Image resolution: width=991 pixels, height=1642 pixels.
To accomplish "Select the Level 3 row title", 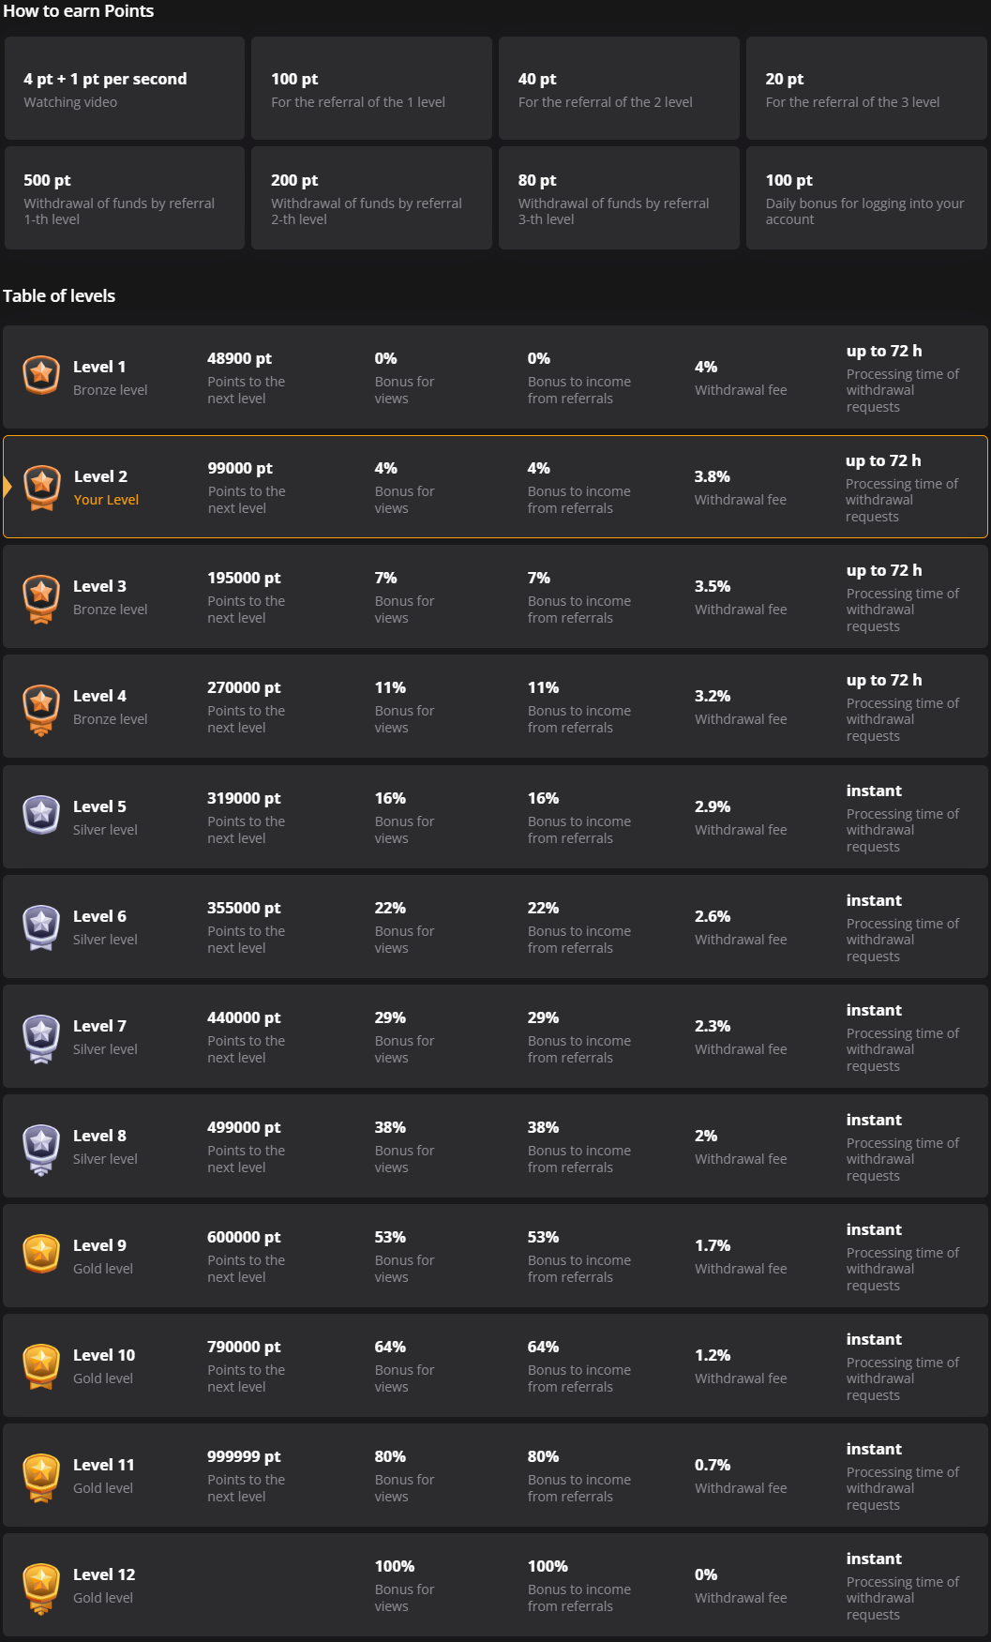I will (x=99, y=586).
